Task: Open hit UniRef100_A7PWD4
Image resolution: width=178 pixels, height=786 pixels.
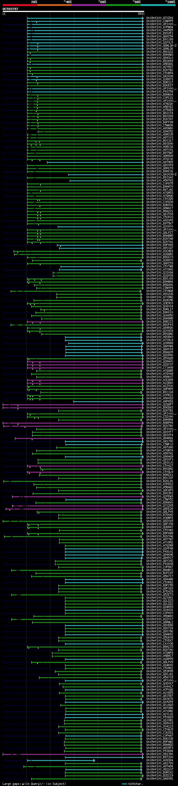Action: click(160, 27)
